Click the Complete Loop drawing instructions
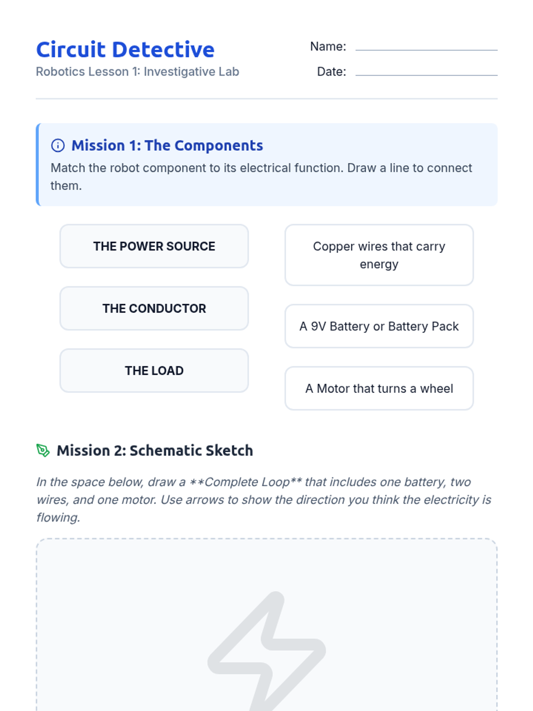The image size is (533, 711). tap(264, 499)
